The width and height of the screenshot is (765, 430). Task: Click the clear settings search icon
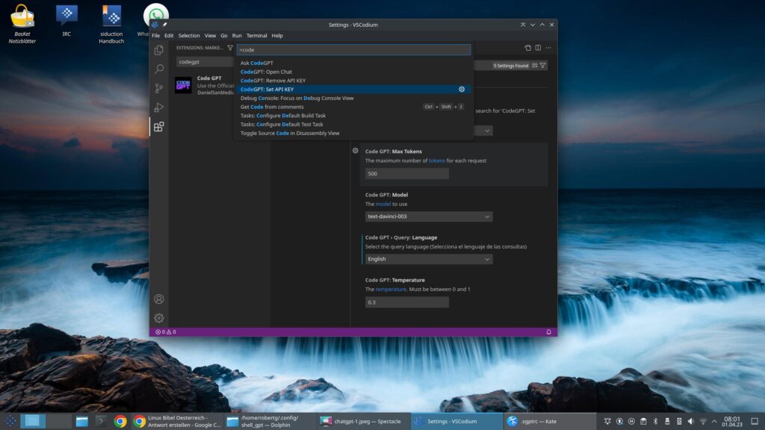(x=535, y=66)
